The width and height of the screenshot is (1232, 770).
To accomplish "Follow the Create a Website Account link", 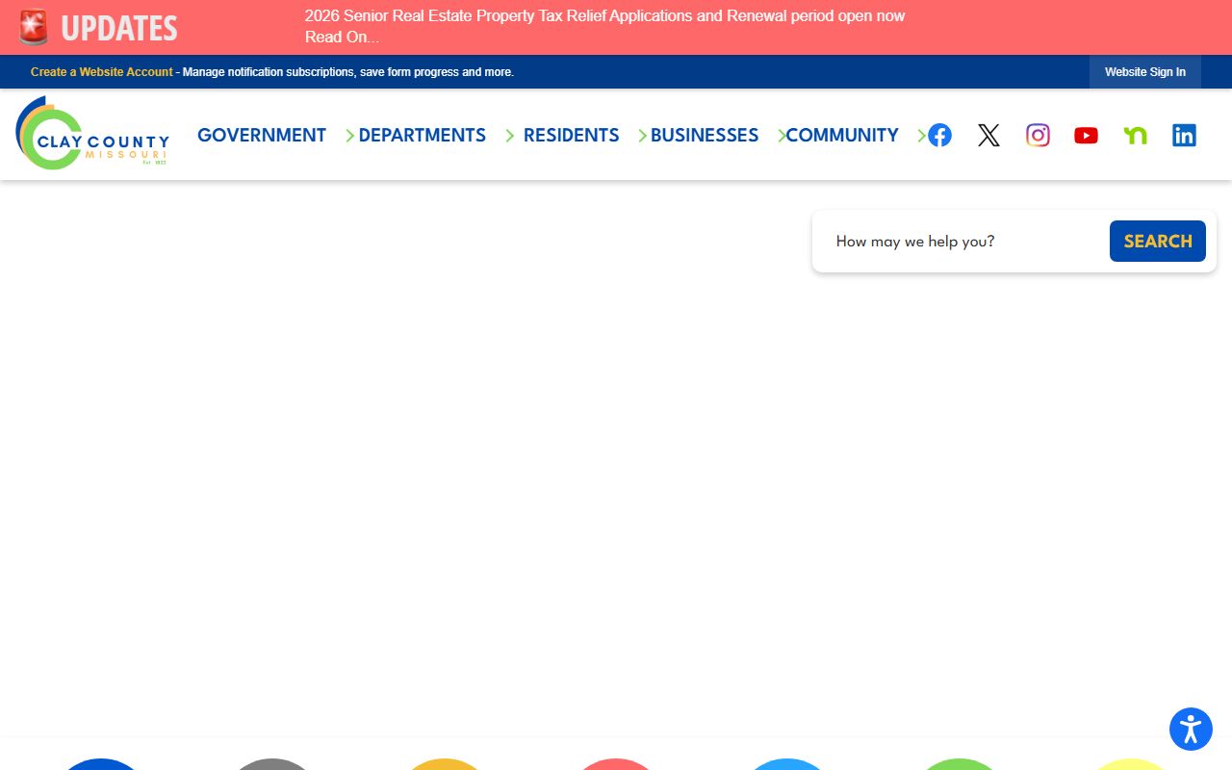I will pyautogui.click(x=102, y=72).
